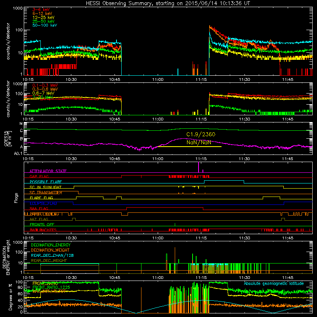
Task: Click the POSSIBLE_FLARE flag label
Action: click(46, 182)
